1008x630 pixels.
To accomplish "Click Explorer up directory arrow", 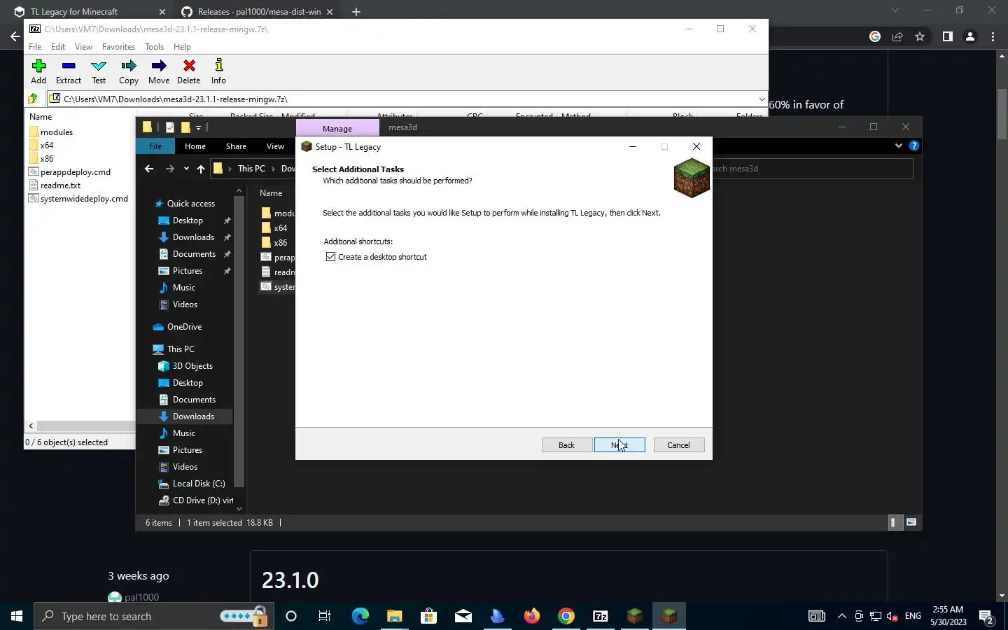I will pos(201,169).
